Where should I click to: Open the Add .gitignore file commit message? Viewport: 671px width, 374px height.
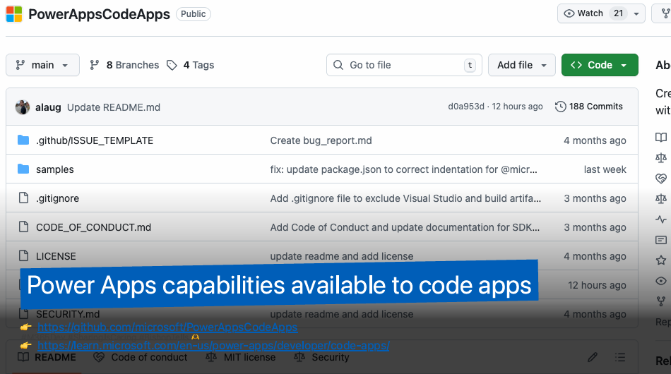pyautogui.click(x=405, y=198)
